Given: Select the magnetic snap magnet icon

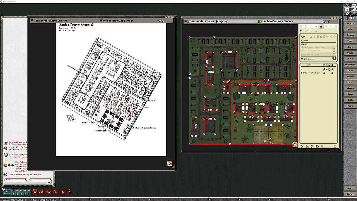Looking at the screenshot, I should coord(334,59).
